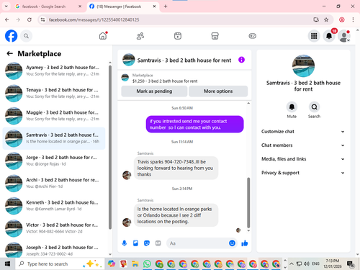Open the taskbar clock and date

pos(333,264)
